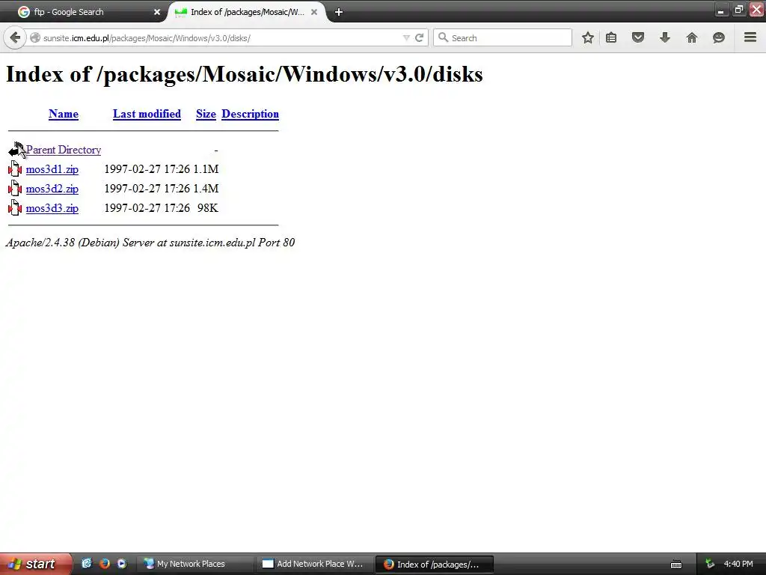Click the keyboard icon in taskbar
766x575 pixels.
point(676,565)
